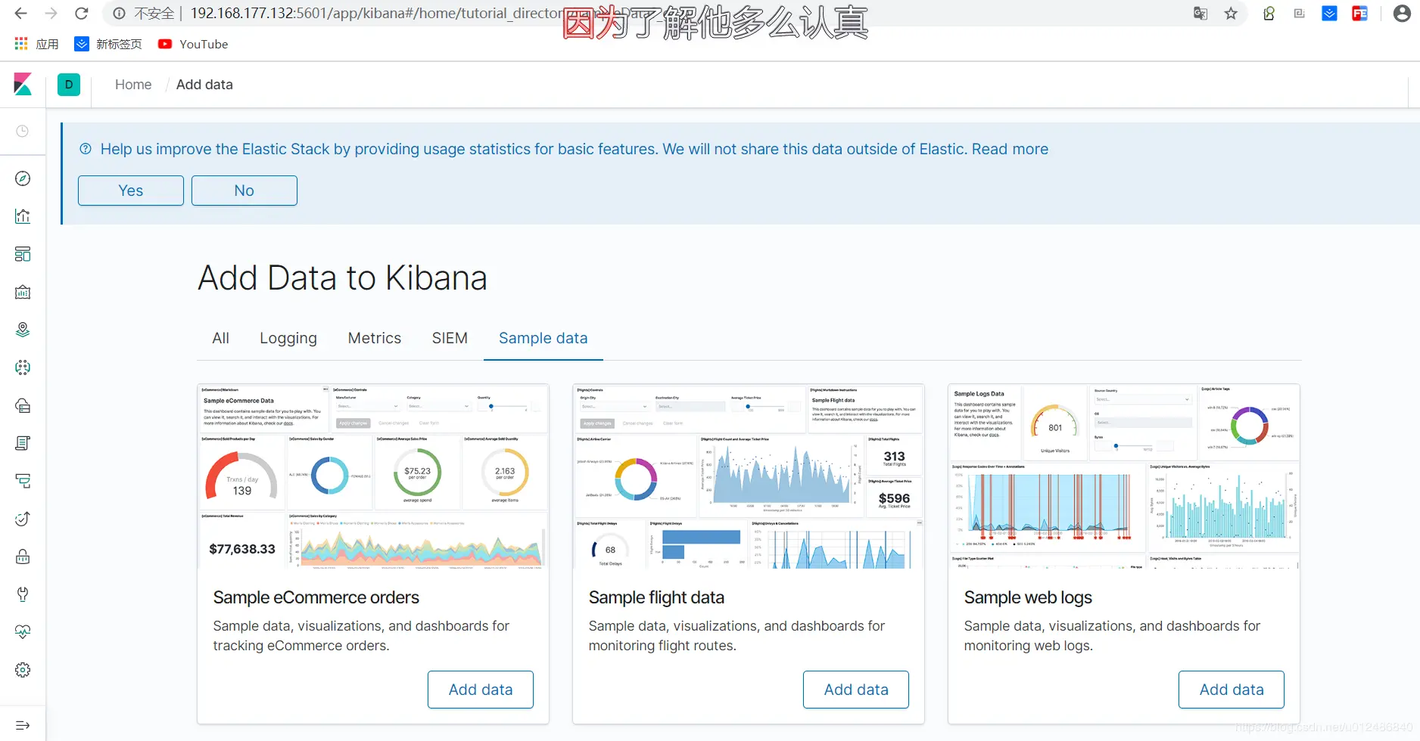The width and height of the screenshot is (1420, 741).
Task: Open Infrastructure from the sidebar
Action: (x=23, y=405)
